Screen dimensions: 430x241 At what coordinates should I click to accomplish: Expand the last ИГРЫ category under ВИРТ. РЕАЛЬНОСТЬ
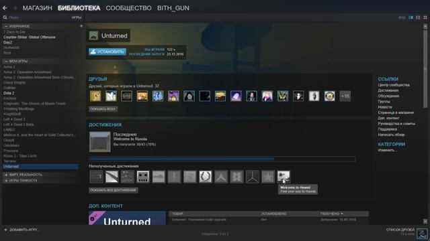pyautogui.click(x=6, y=181)
